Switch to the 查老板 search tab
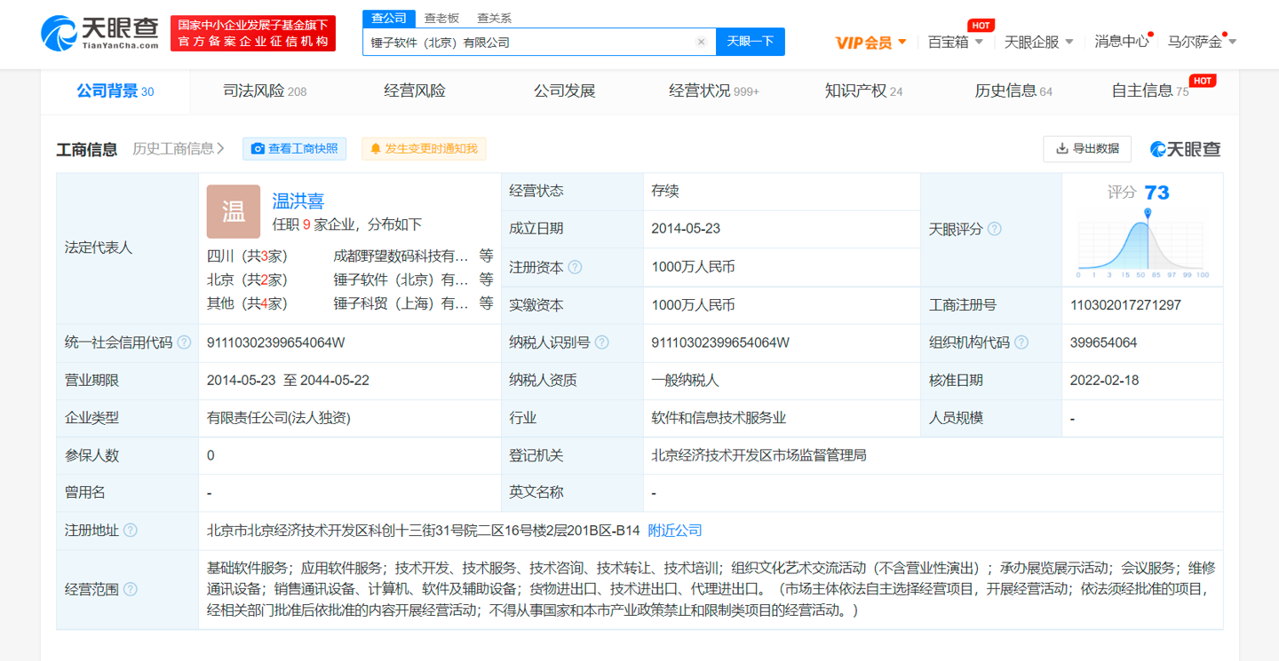 [441, 18]
